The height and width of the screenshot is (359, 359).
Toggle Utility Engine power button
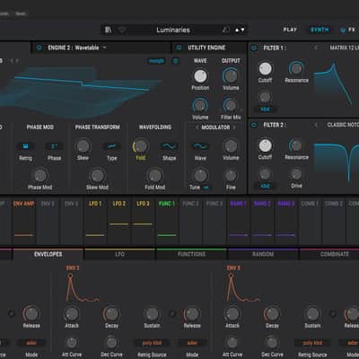[179, 48]
